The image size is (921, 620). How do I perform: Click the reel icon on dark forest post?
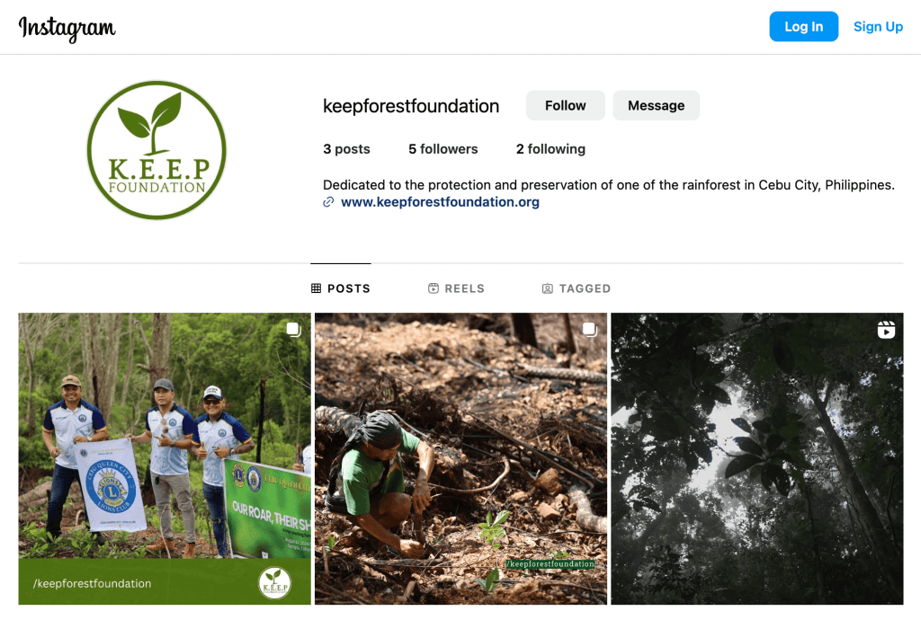(x=886, y=330)
